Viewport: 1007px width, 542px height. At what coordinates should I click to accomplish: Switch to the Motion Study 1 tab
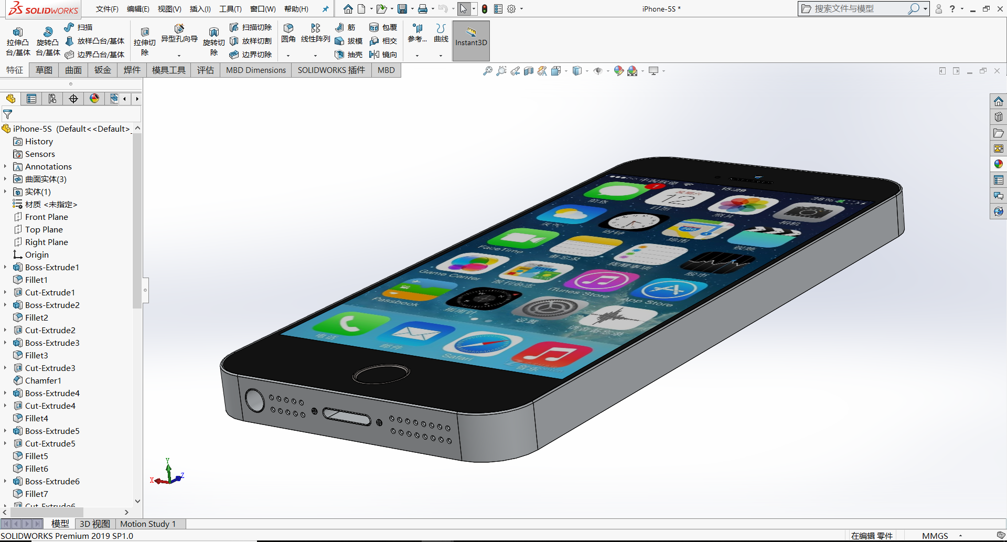click(x=148, y=524)
